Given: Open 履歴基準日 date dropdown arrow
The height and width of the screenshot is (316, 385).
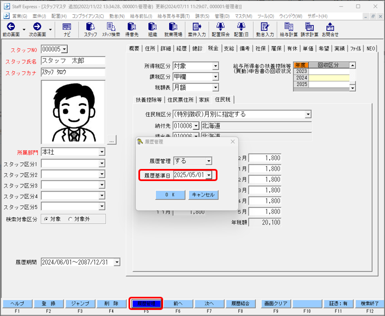Looking at the screenshot, I should [209, 175].
